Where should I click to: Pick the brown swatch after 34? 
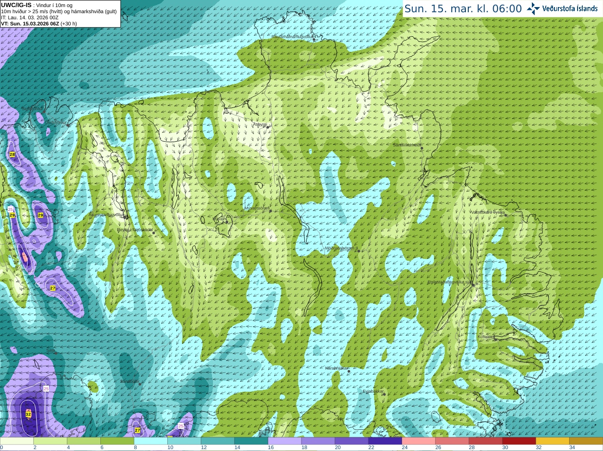click(586, 441)
